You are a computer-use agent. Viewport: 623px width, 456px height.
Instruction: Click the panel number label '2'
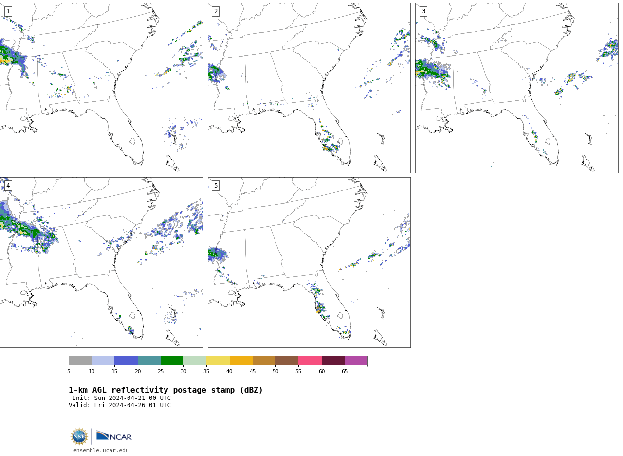click(x=216, y=11)
